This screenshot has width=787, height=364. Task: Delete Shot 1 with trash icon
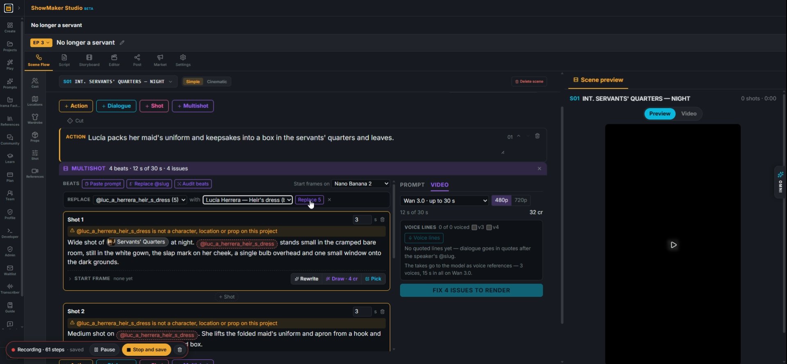click(382, 220)
